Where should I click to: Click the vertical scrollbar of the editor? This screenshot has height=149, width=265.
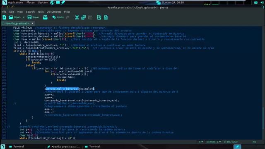263,118
